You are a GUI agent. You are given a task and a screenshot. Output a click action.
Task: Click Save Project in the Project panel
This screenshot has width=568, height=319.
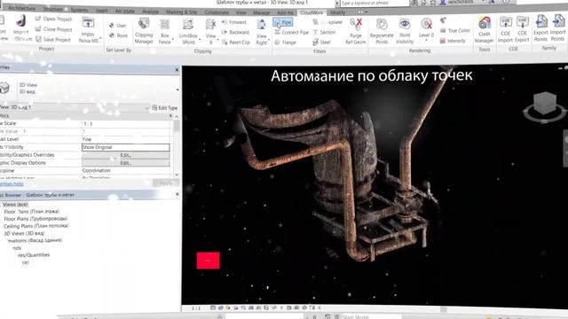click(x=53, y=39)
